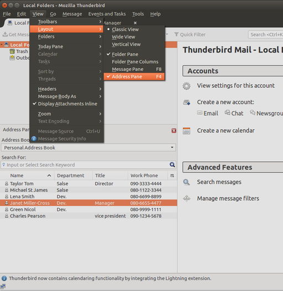The width and height of the screenshot is (283, 291).
Task: Select the Lena Smith contact row
Action: tap(88, 196)
